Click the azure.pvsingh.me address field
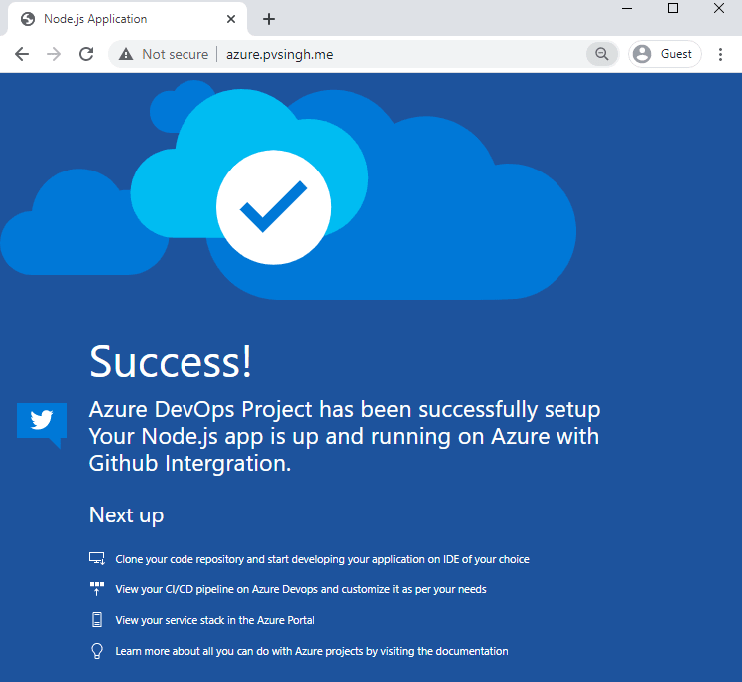Image resolution: width=742 pixels, height=682 pixels. 402,54
